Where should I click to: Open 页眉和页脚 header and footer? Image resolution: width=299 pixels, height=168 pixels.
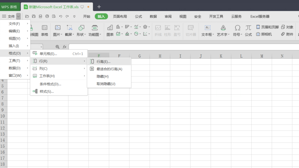coord(267,27)
